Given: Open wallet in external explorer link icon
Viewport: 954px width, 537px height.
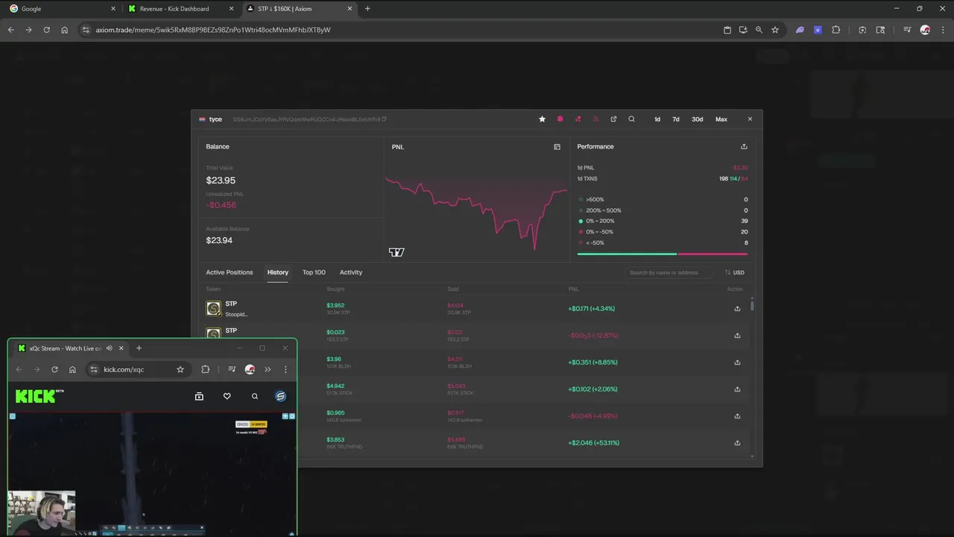Looking at the screenshot, I should click(x=613, y=119).
